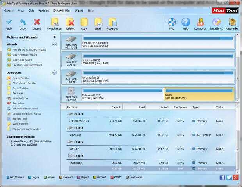Show partition Properties from toolbar
Screen dimensions: 242x187
(112, 24)
